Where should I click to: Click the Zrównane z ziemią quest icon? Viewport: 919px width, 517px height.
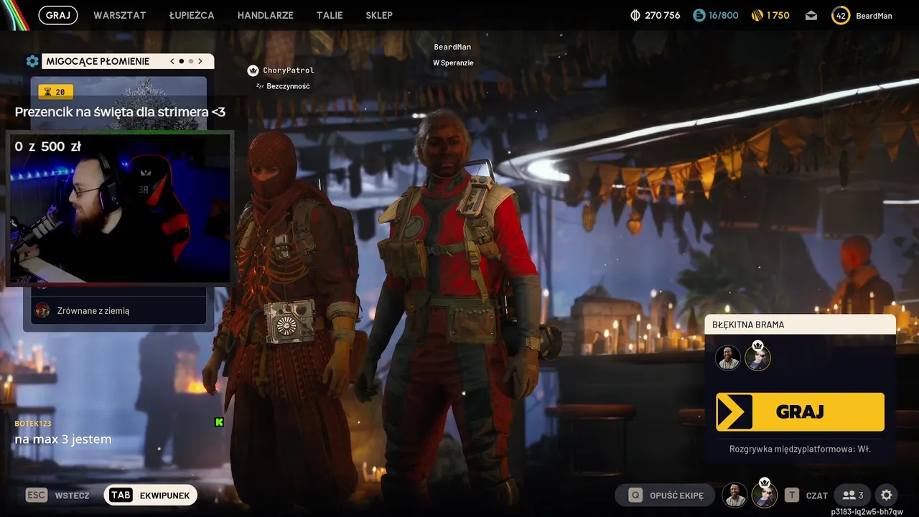pyautogui.click(x=43, y=310)
